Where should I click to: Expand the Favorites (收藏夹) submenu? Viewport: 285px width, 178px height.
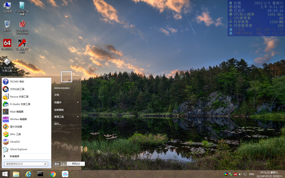(x=66, y=102)
